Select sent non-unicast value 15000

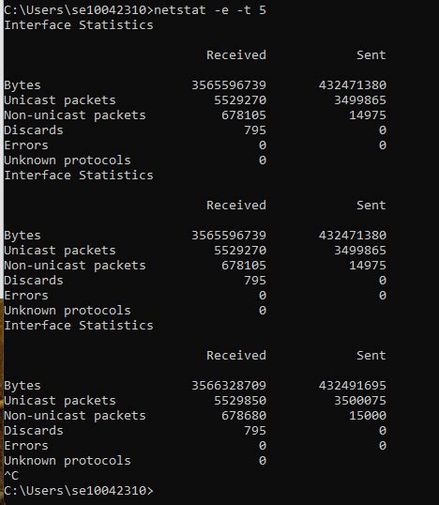coord(368,416)
